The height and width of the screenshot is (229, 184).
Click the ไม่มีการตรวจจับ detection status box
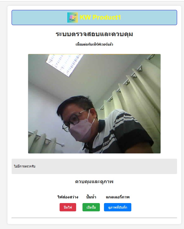pyautogui.click(x=94, y=166)
